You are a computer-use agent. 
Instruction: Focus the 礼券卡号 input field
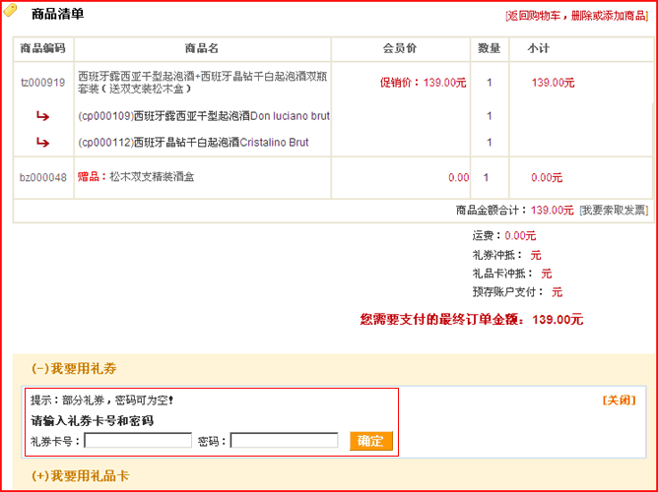(138, 441)
